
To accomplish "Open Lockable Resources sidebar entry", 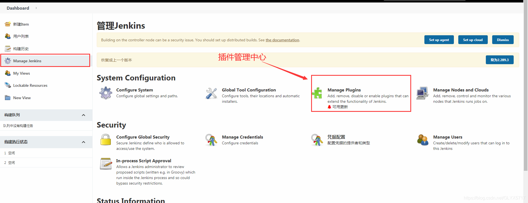I will click(x=30, y=85).
